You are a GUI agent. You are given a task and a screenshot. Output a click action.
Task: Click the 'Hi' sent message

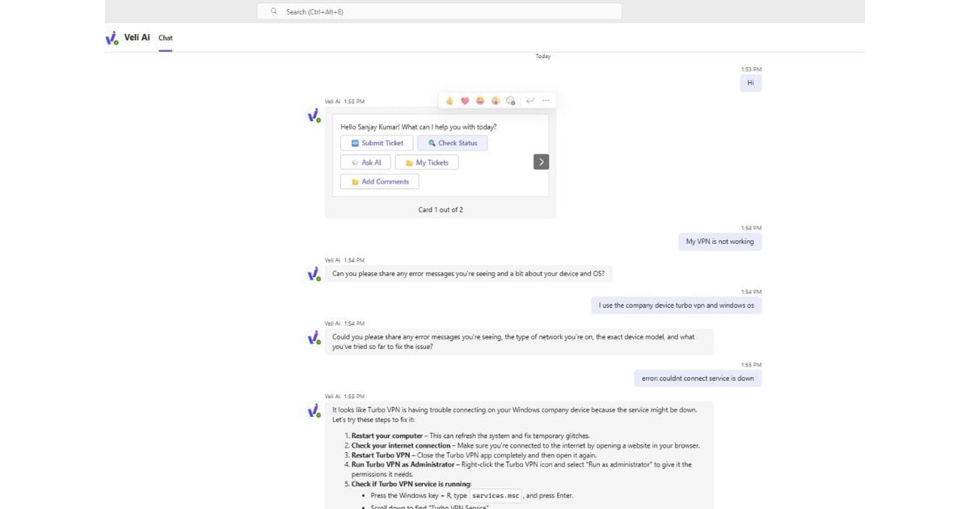[x=751, y=82]
